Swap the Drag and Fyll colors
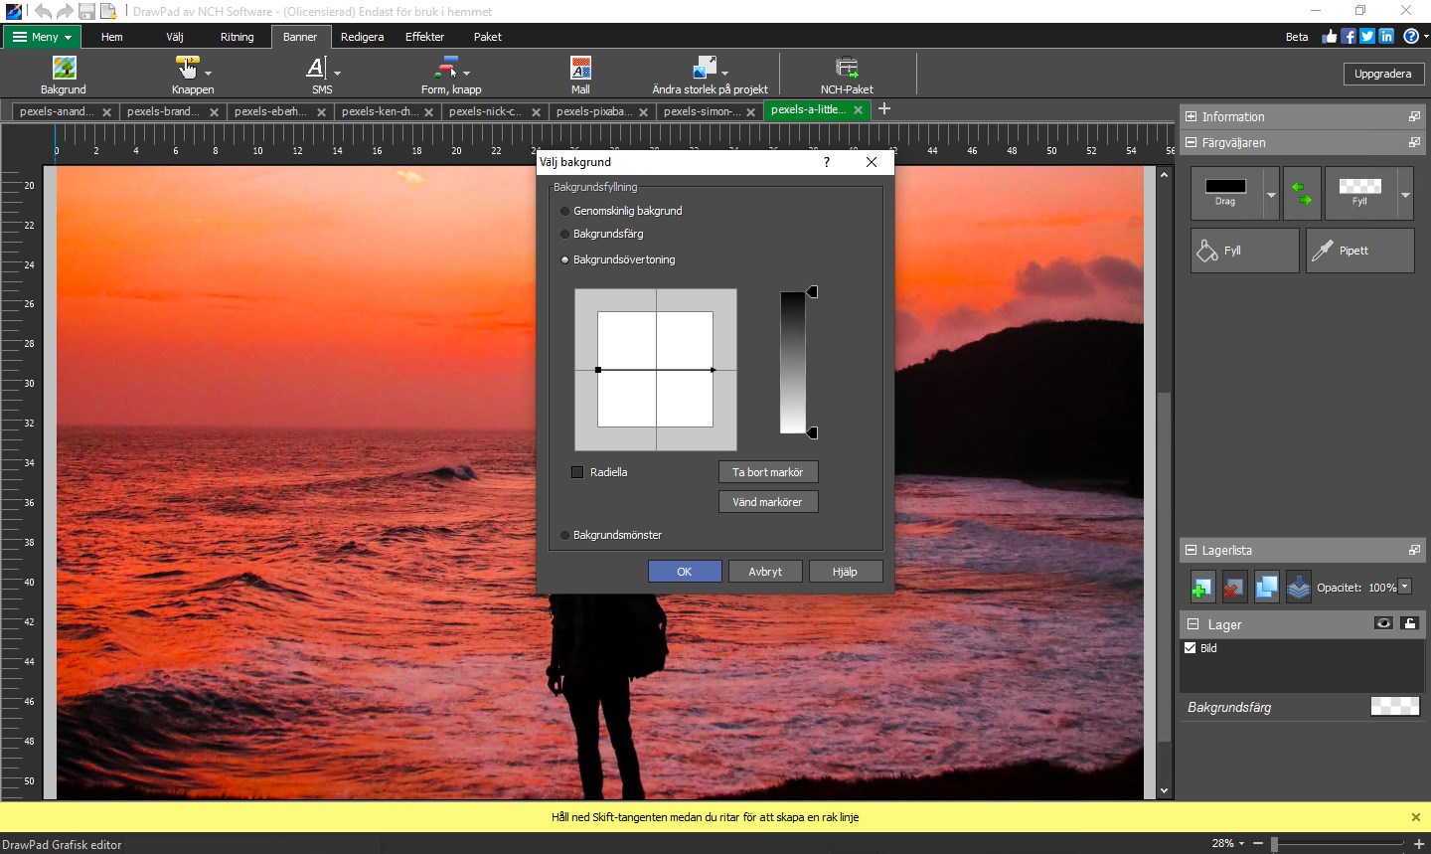 1302,193
